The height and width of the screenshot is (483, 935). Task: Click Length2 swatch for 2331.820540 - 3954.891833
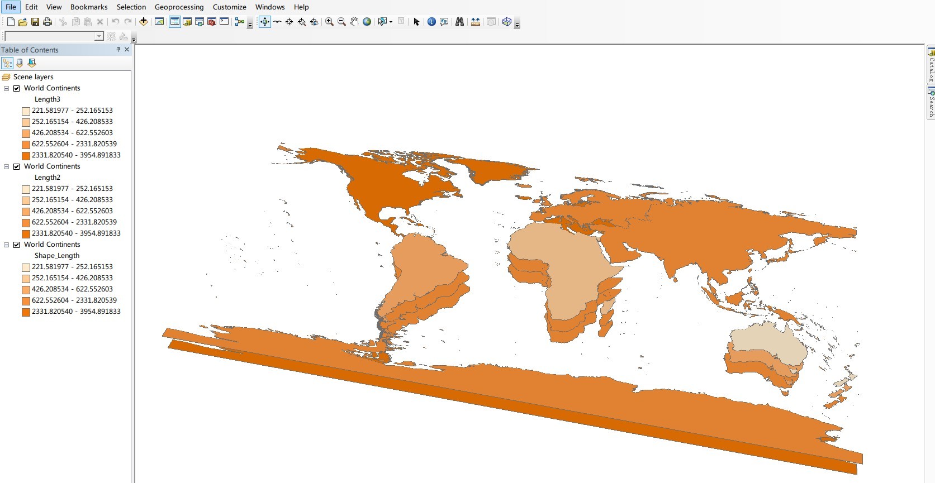pyautogui.click(x=26, y=233)
